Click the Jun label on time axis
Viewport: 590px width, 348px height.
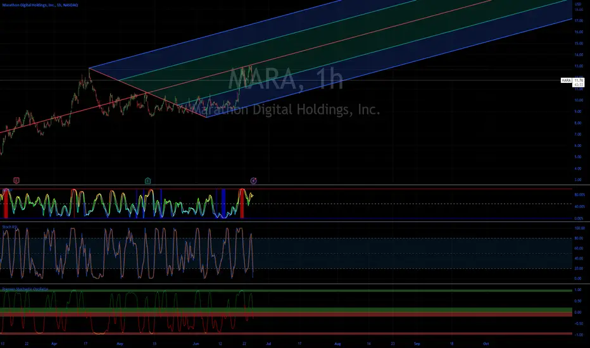coord(196,344)
